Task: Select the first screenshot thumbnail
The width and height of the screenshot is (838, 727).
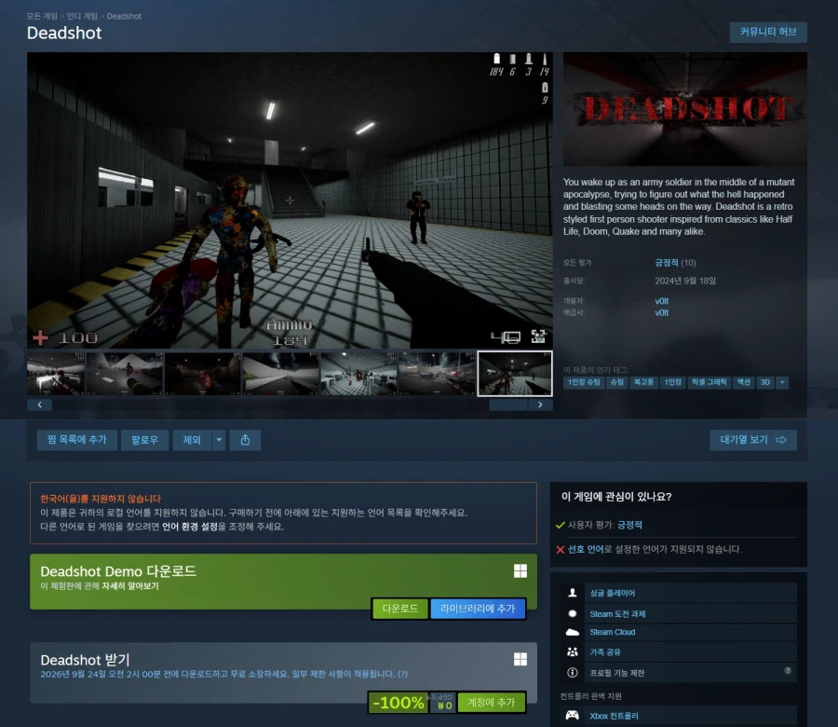Action: [56, 374]
